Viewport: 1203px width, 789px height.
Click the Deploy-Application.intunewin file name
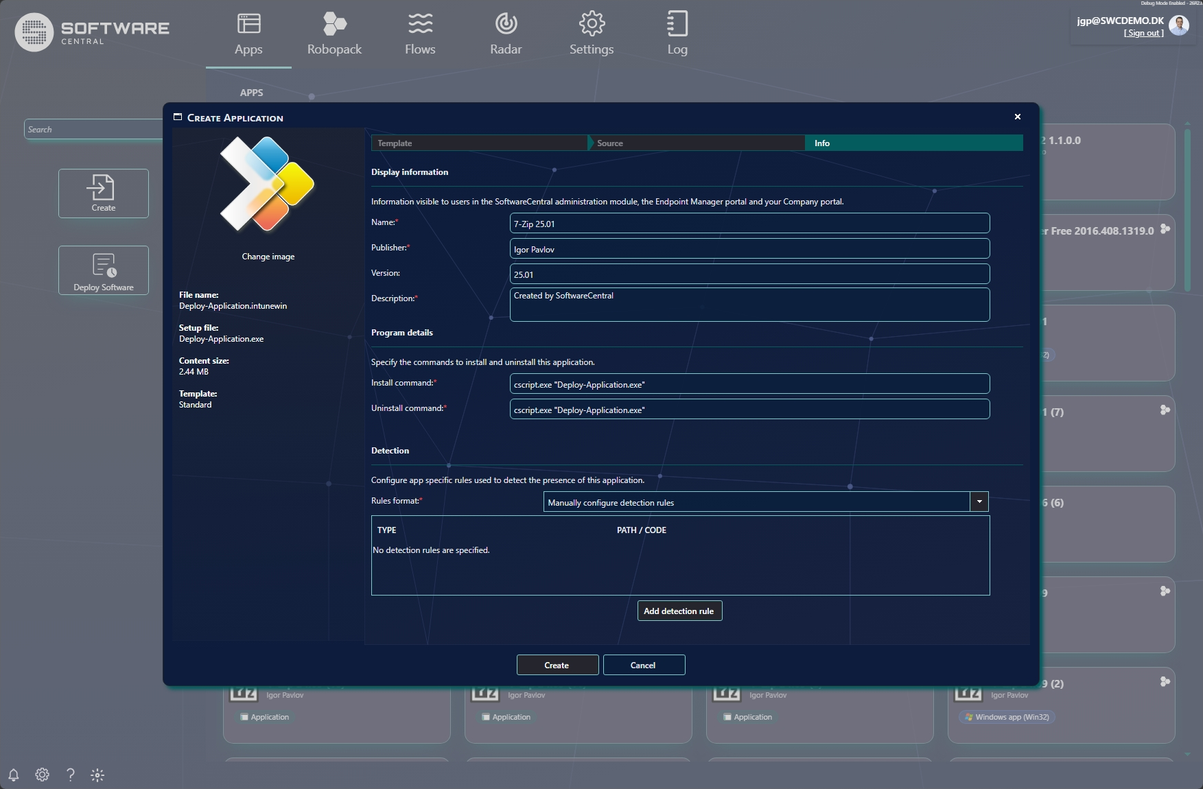(x=233, y=306)
